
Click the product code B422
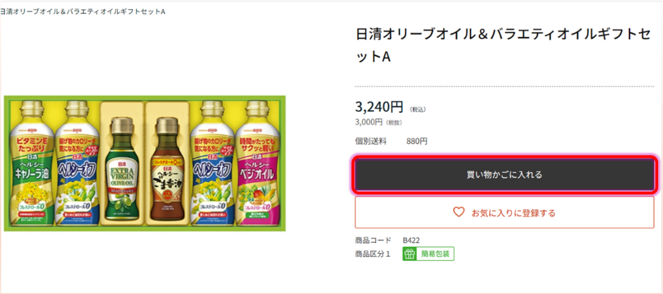[x=411, y=240]
